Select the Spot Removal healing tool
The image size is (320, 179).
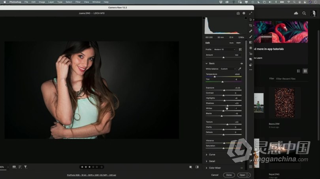(x=250, y=31)
